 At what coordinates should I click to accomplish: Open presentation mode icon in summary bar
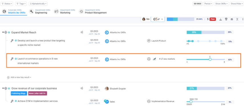pyautogui.click(x=226, y=19)
